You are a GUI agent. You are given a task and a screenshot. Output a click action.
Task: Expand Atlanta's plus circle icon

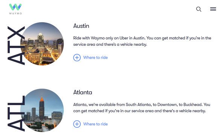[x=77, y=124]
